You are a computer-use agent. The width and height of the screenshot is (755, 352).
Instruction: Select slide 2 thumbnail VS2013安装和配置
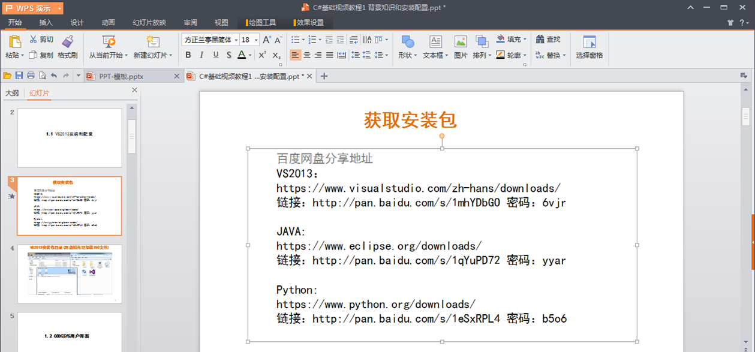(x=70, y=138)
